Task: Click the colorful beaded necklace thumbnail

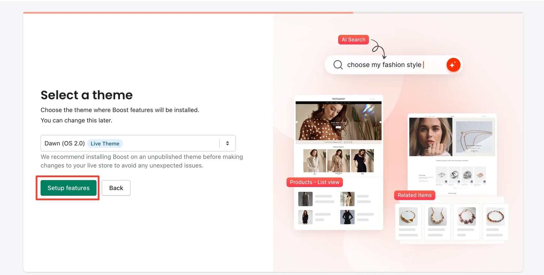Action: (x=495, y=216)
